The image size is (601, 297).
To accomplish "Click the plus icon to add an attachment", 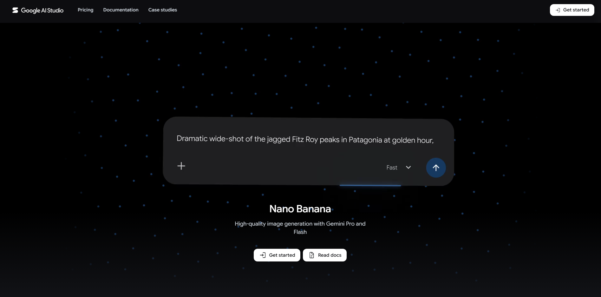I will coord(181,166).
